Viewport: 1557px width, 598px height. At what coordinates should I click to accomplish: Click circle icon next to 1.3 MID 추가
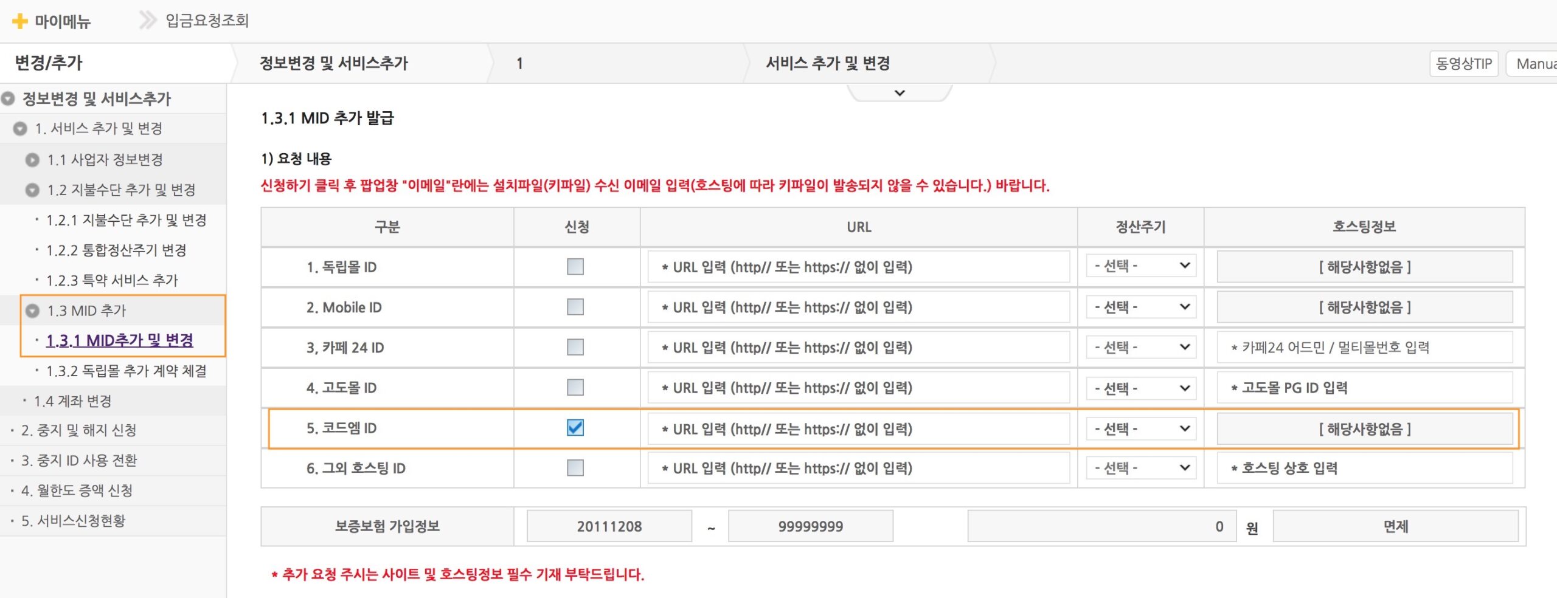(32, 311)
